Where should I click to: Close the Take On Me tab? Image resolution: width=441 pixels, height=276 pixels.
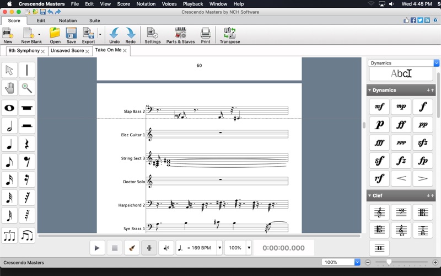[125, 50]
